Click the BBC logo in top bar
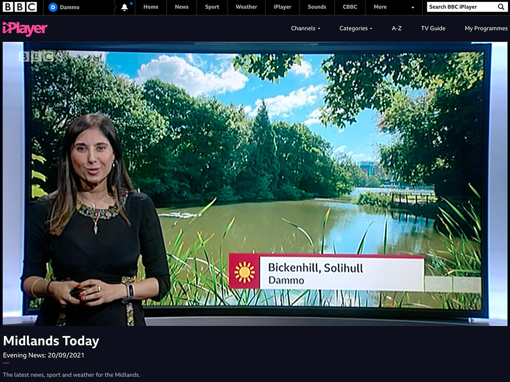Image resolution: width=510 pixels, height=382 pixels. point(20,7)
